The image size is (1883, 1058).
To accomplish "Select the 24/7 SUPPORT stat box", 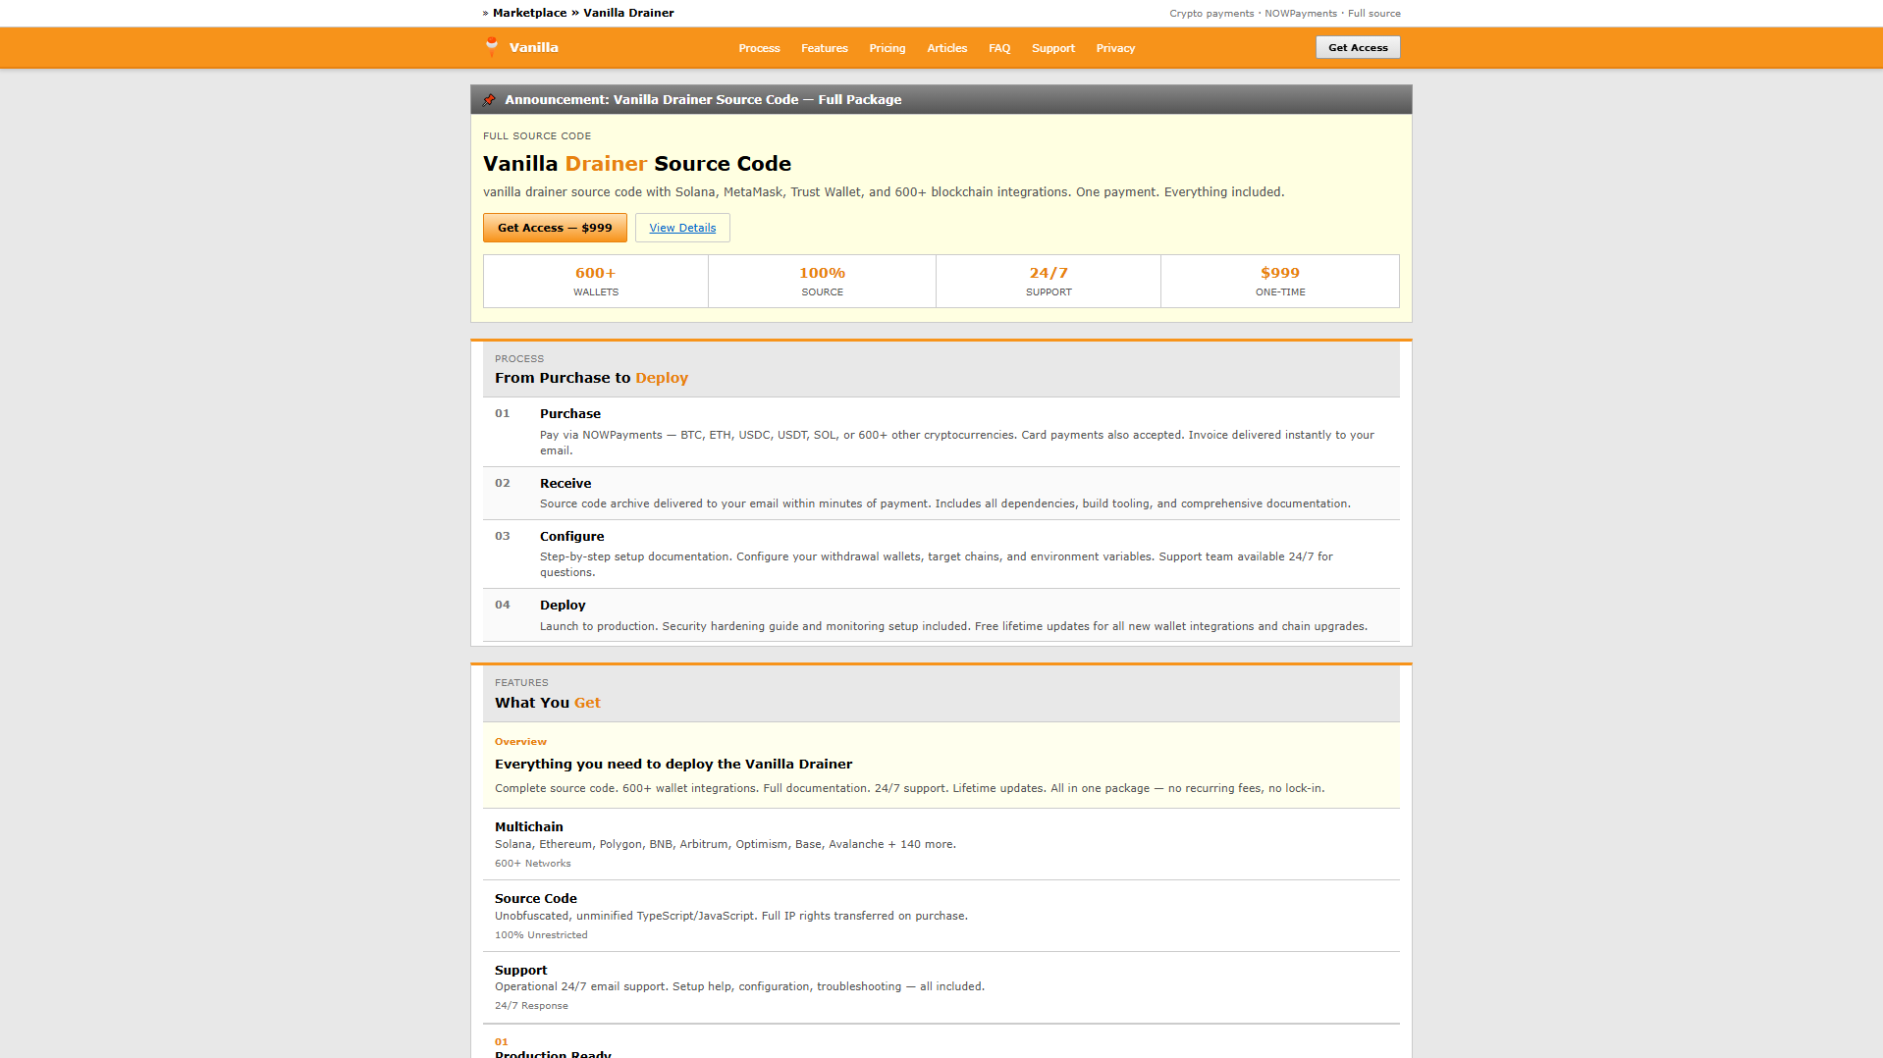I will click(x=1049, y=281).
